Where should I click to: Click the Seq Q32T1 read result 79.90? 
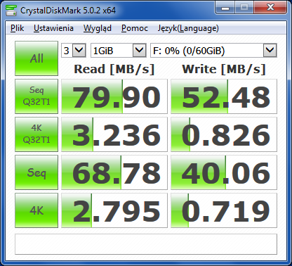tap(114, 96)
